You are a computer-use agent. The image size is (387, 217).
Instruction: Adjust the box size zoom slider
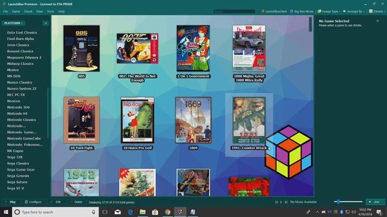coord(348,202)
